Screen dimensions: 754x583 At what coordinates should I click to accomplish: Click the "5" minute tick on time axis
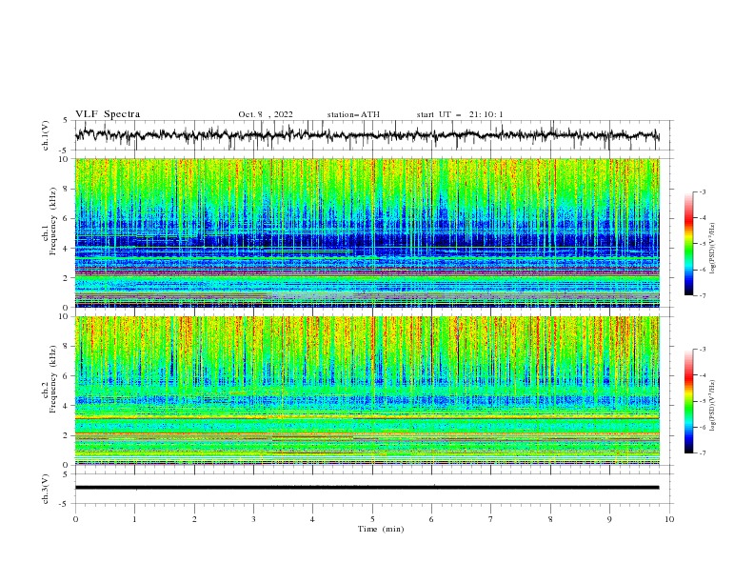coord(372,519)
